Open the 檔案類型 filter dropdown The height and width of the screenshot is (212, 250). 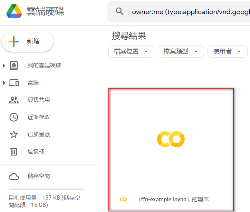pyautogui.click(x=181, y=52)
